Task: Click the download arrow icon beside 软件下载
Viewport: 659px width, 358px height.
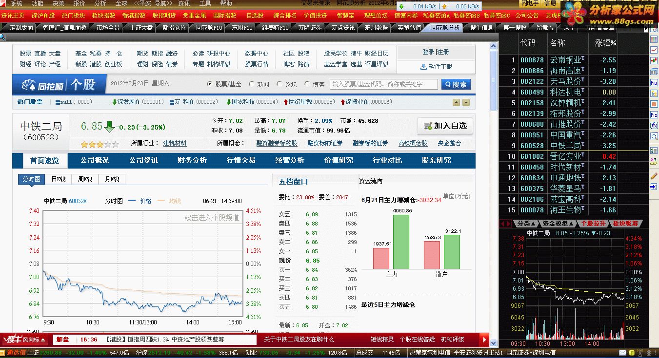Action: point(424,66)
